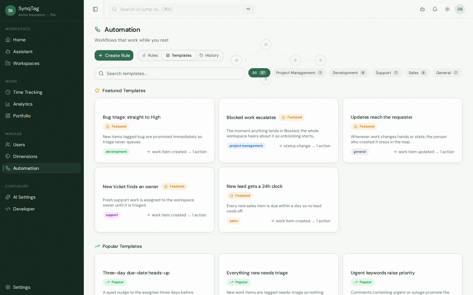473x295 pixels.
Task: Click the development tag on Bug triage
Action: pyautogui.click(x=116, y=152)
